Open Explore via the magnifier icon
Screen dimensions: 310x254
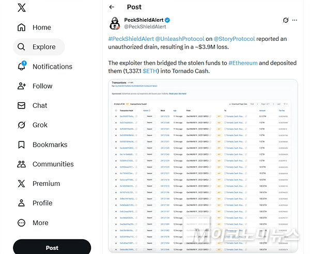21,47
